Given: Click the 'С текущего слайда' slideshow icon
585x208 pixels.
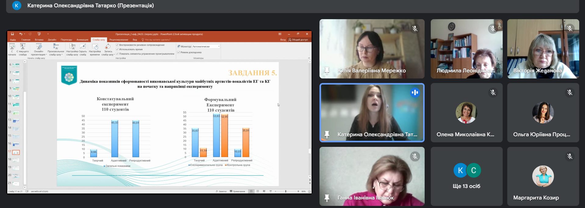Looking at the screenshot, I should [x=23, y=47].
